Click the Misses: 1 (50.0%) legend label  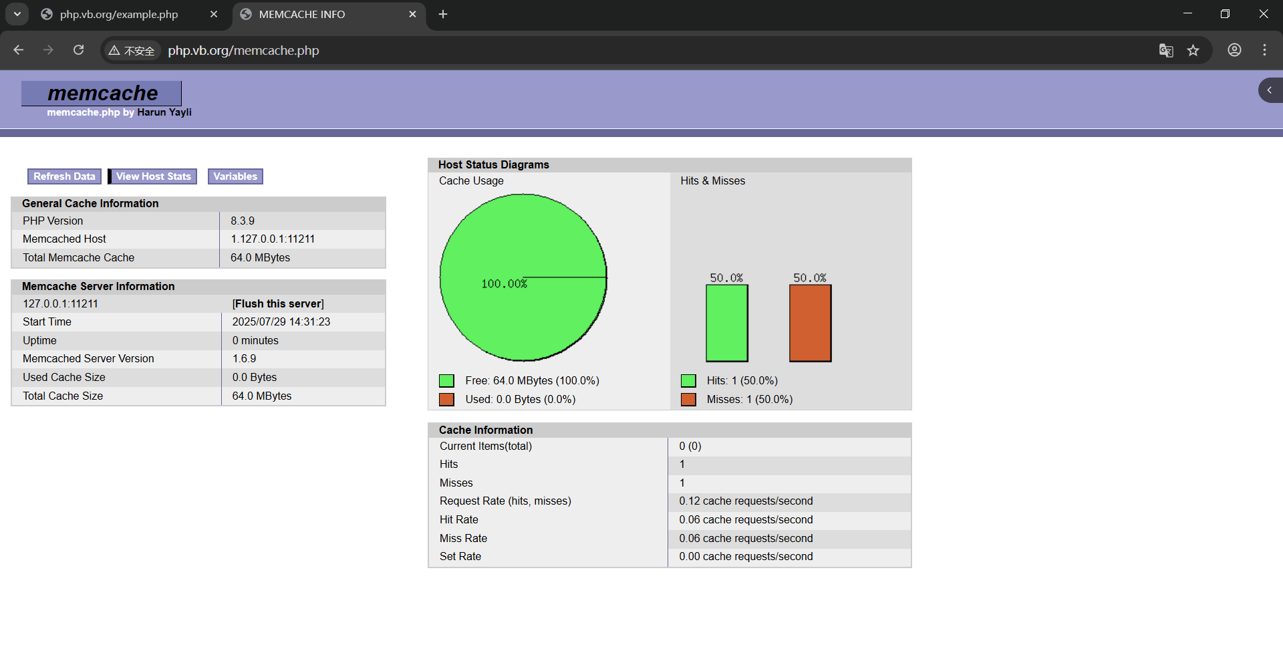pyautogui.click(x=750, y=400)
